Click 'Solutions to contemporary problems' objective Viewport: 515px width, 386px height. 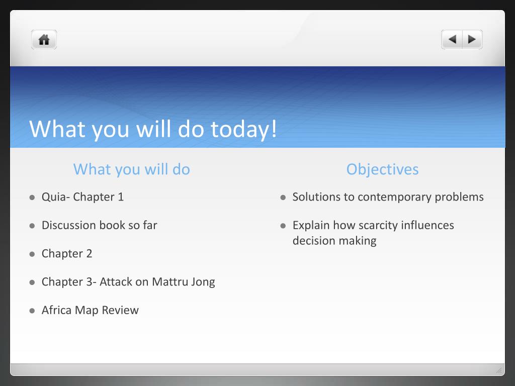coord(388,197)
